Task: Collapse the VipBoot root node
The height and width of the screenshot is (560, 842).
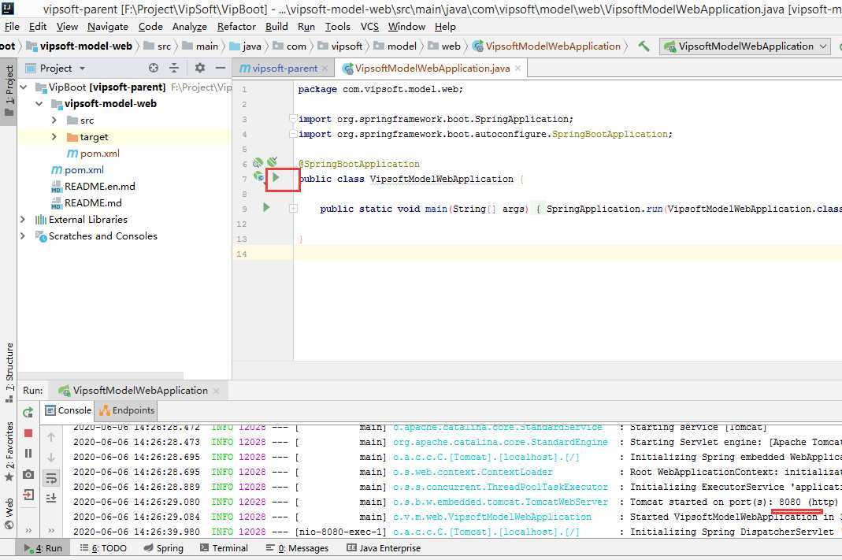Action: pos(24,87)
